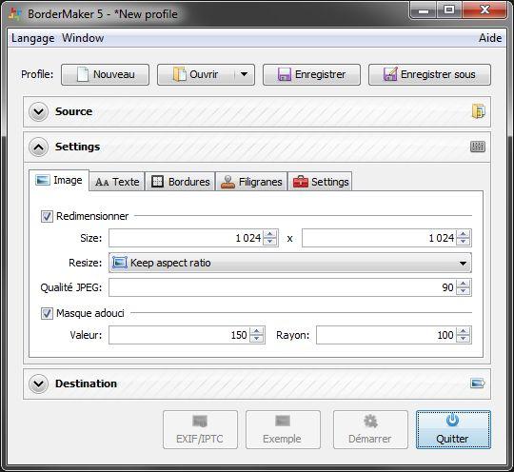Click the Source folder icon on the right
This screenshot has width=514, height=472.
pyautogui.click(x=478, y=111)
